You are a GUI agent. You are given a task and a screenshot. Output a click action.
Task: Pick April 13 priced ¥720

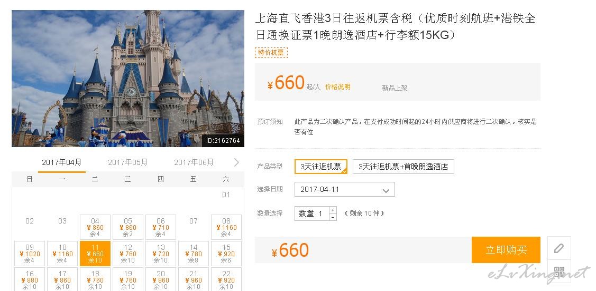[x=160, y=254]
